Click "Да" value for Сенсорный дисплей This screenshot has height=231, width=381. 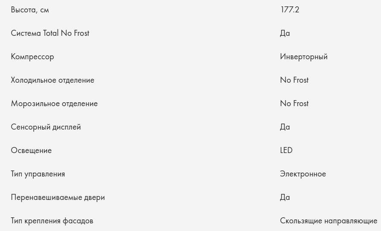coord(285,127)
